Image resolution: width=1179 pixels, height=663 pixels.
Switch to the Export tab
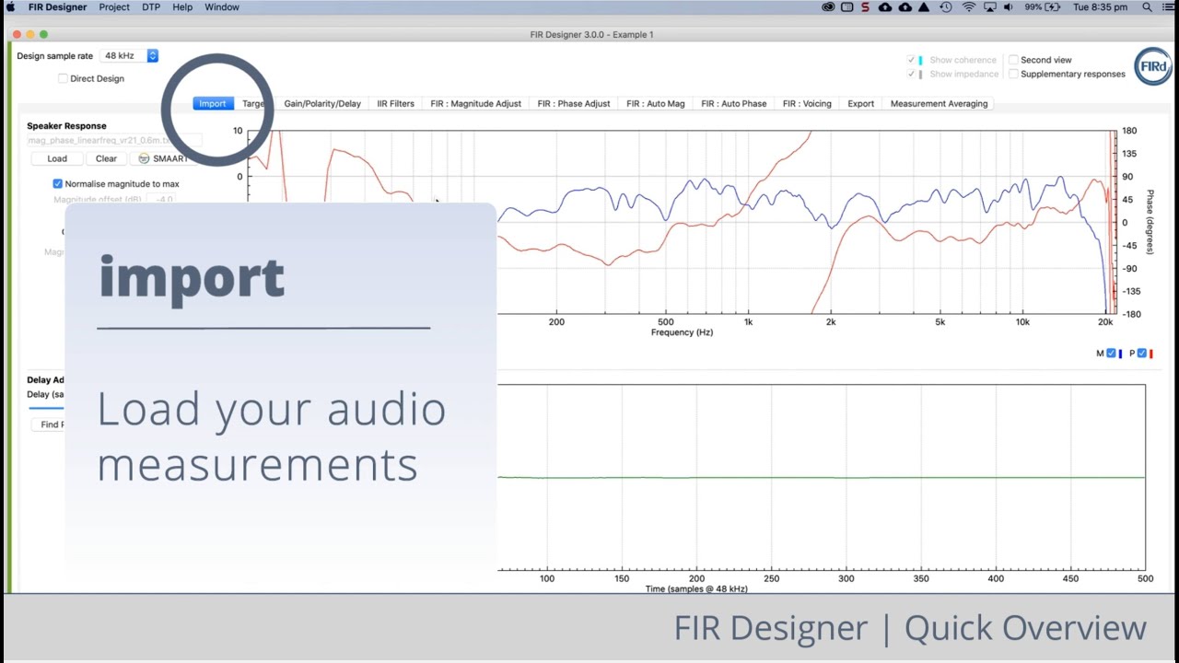(861, 103)
